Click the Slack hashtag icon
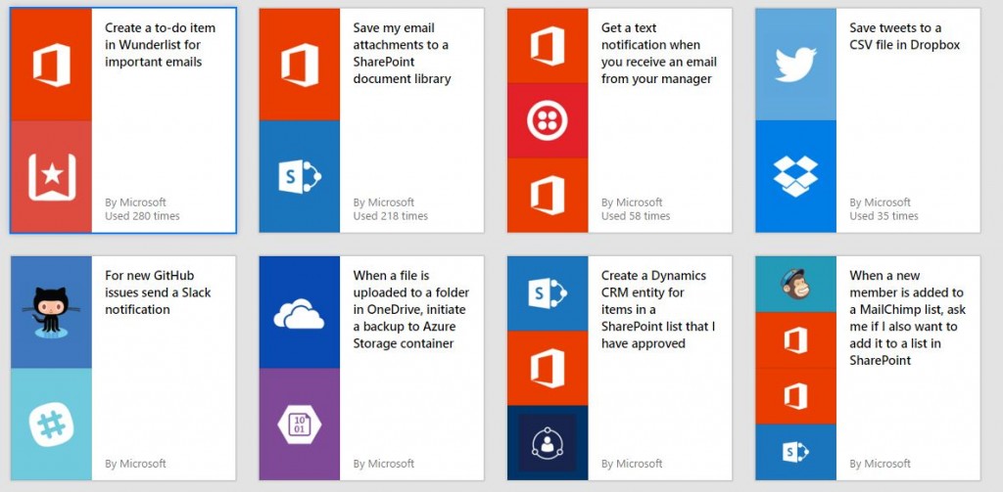 51,425
